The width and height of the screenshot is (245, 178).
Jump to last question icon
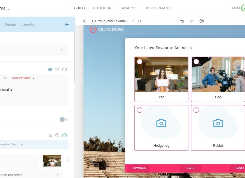140,21
